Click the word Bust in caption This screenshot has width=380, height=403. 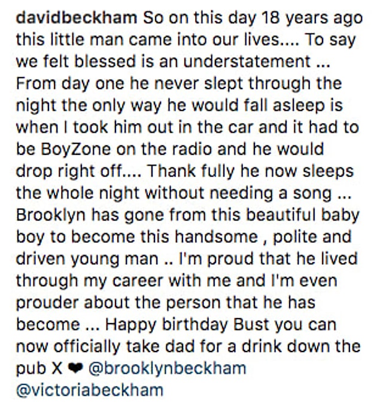251,324
